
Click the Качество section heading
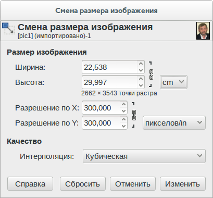click(x=24, y=141)
